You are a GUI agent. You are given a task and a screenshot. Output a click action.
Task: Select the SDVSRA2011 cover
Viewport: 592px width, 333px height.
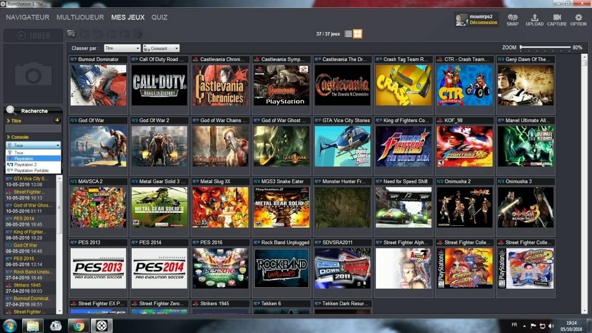[342, 268]
